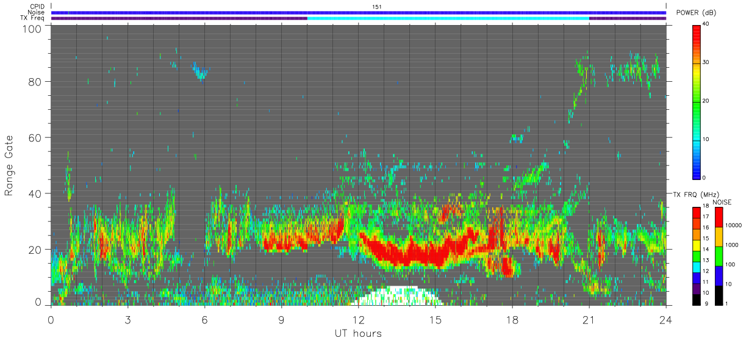Image resolution: width=749 pixels, height=346 pixels.
Task: Click the blue Noise bar at top
Action: click(358, 12)
